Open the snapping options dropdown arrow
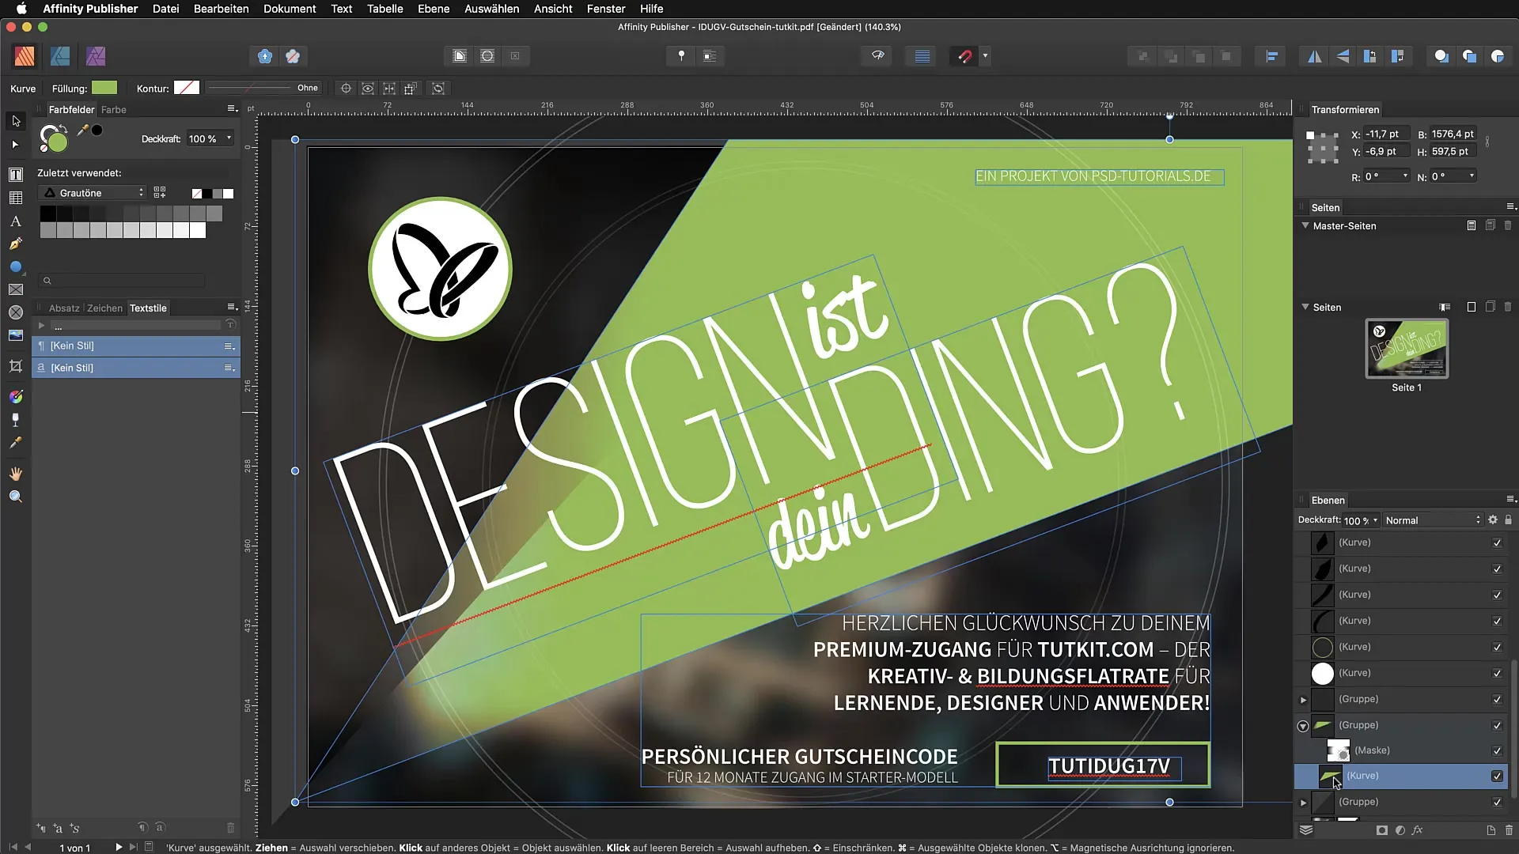 [x=985, y=56]
